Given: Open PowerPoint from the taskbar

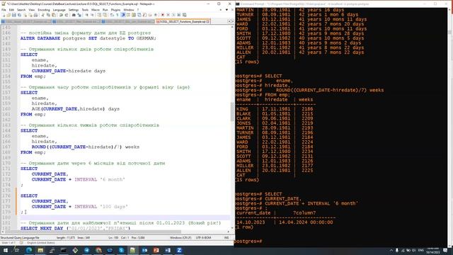Looking at the screenshot, I should pyautogui.click(x=156, y=250).
